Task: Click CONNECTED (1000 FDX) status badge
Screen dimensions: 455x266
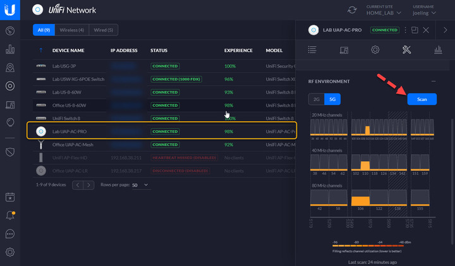Action: [176, 79]
